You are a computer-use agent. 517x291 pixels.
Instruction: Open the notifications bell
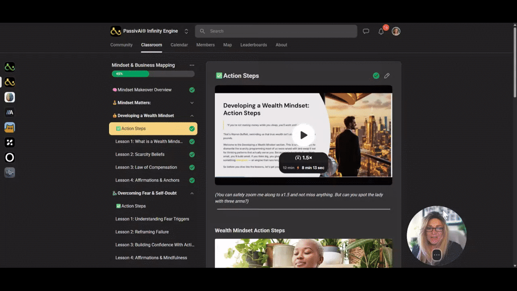coord(381,32)
